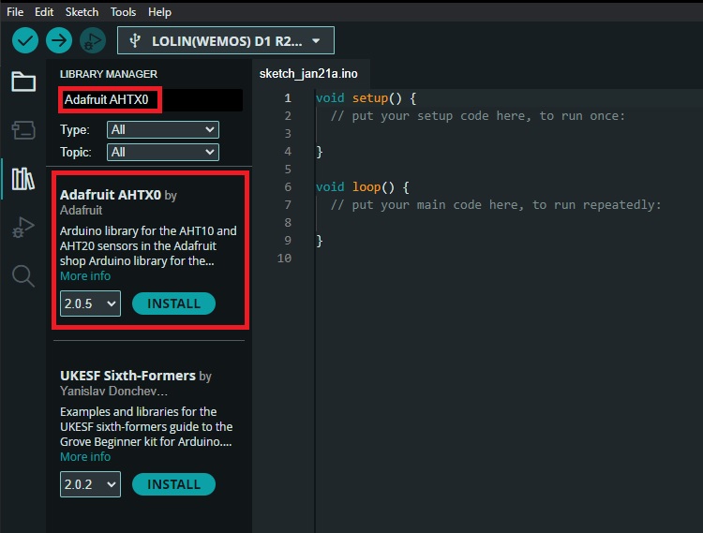
Task: Click the 'Adafruit' author name under AHTX0
Action: [x=82, y=210]
